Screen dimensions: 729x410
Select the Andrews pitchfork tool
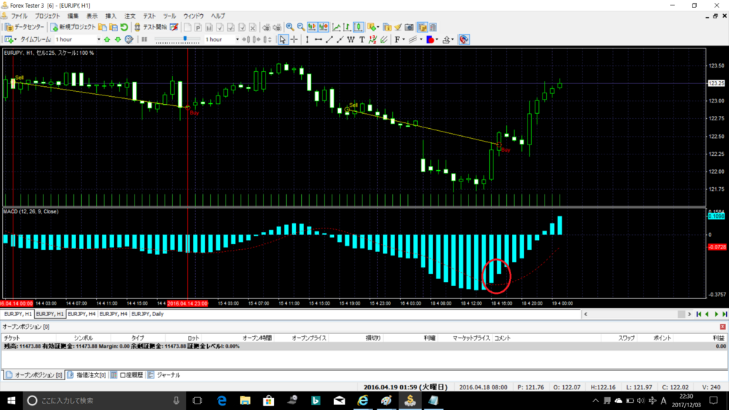point(384,40)
